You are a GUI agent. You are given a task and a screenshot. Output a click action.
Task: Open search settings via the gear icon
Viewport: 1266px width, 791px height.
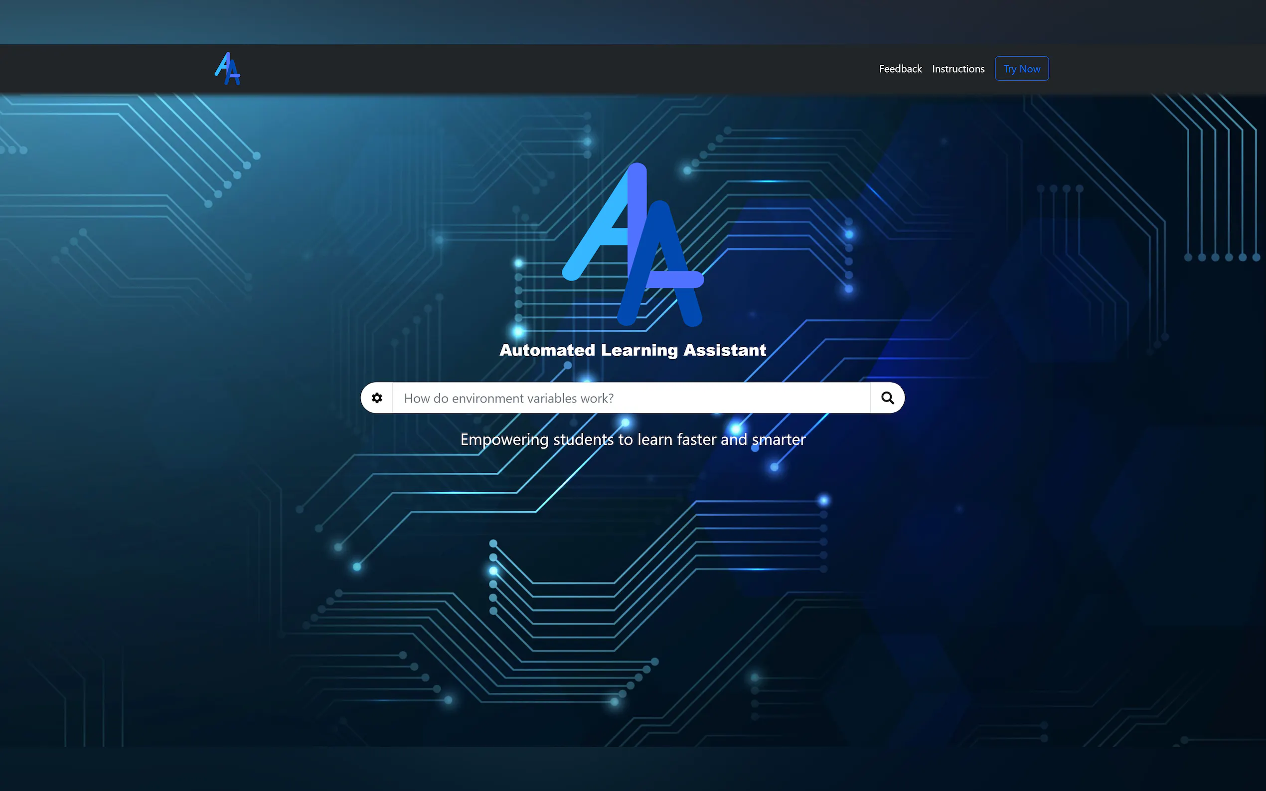point(377,398)
